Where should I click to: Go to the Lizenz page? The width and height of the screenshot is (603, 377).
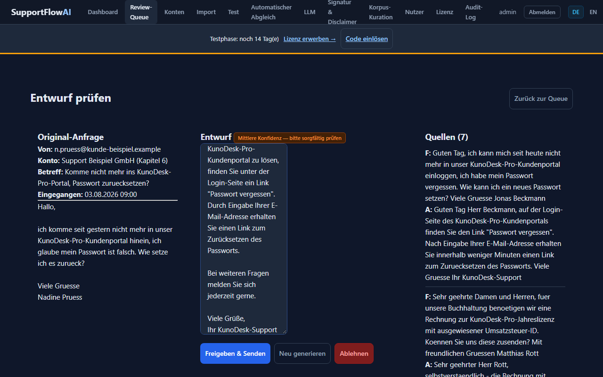click(x=445, y=12)
